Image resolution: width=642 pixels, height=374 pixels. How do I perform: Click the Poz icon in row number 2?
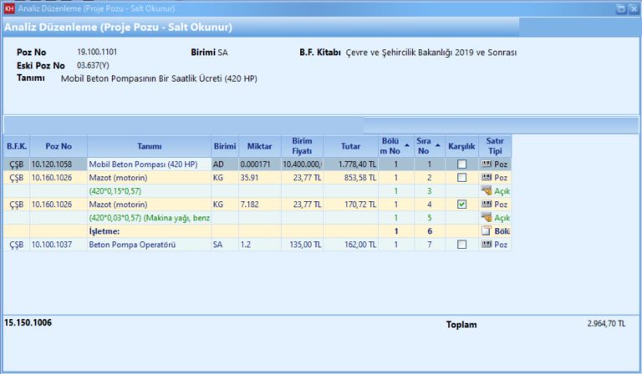486,178
